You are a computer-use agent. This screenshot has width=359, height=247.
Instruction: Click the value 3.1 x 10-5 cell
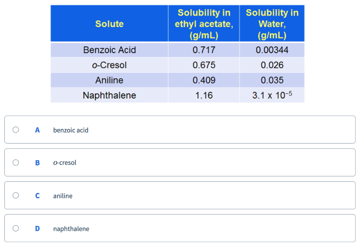[x=272, y=95]
